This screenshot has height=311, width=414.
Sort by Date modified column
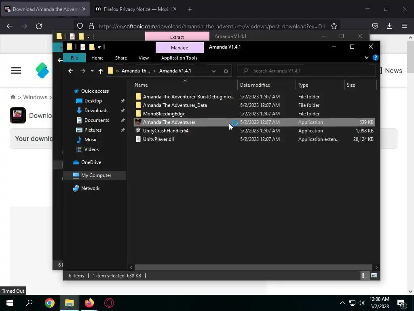pyautogui.click(x=256, y=85)
